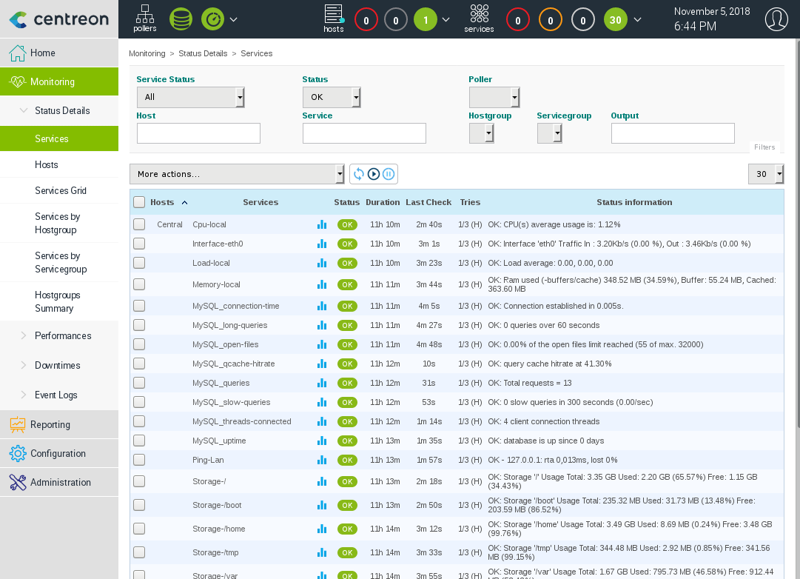Click the pollers icon in top bar
800x579 pixels.
145,19
